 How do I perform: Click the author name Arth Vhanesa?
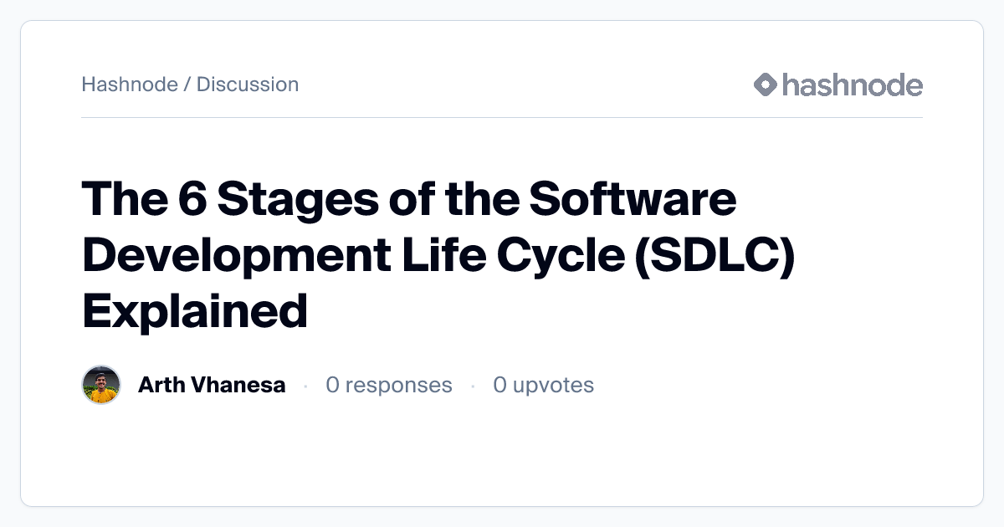[x=212, y=385]
